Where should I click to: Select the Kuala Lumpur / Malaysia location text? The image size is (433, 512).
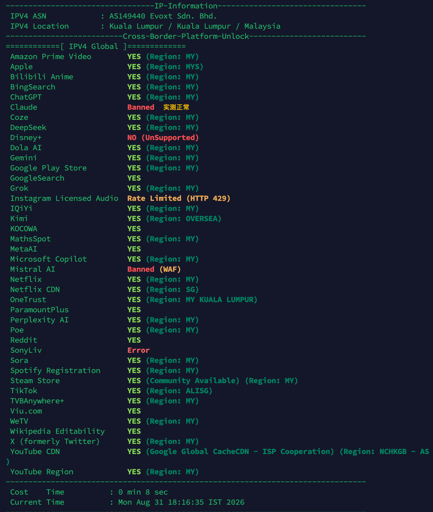click(195, 26)
